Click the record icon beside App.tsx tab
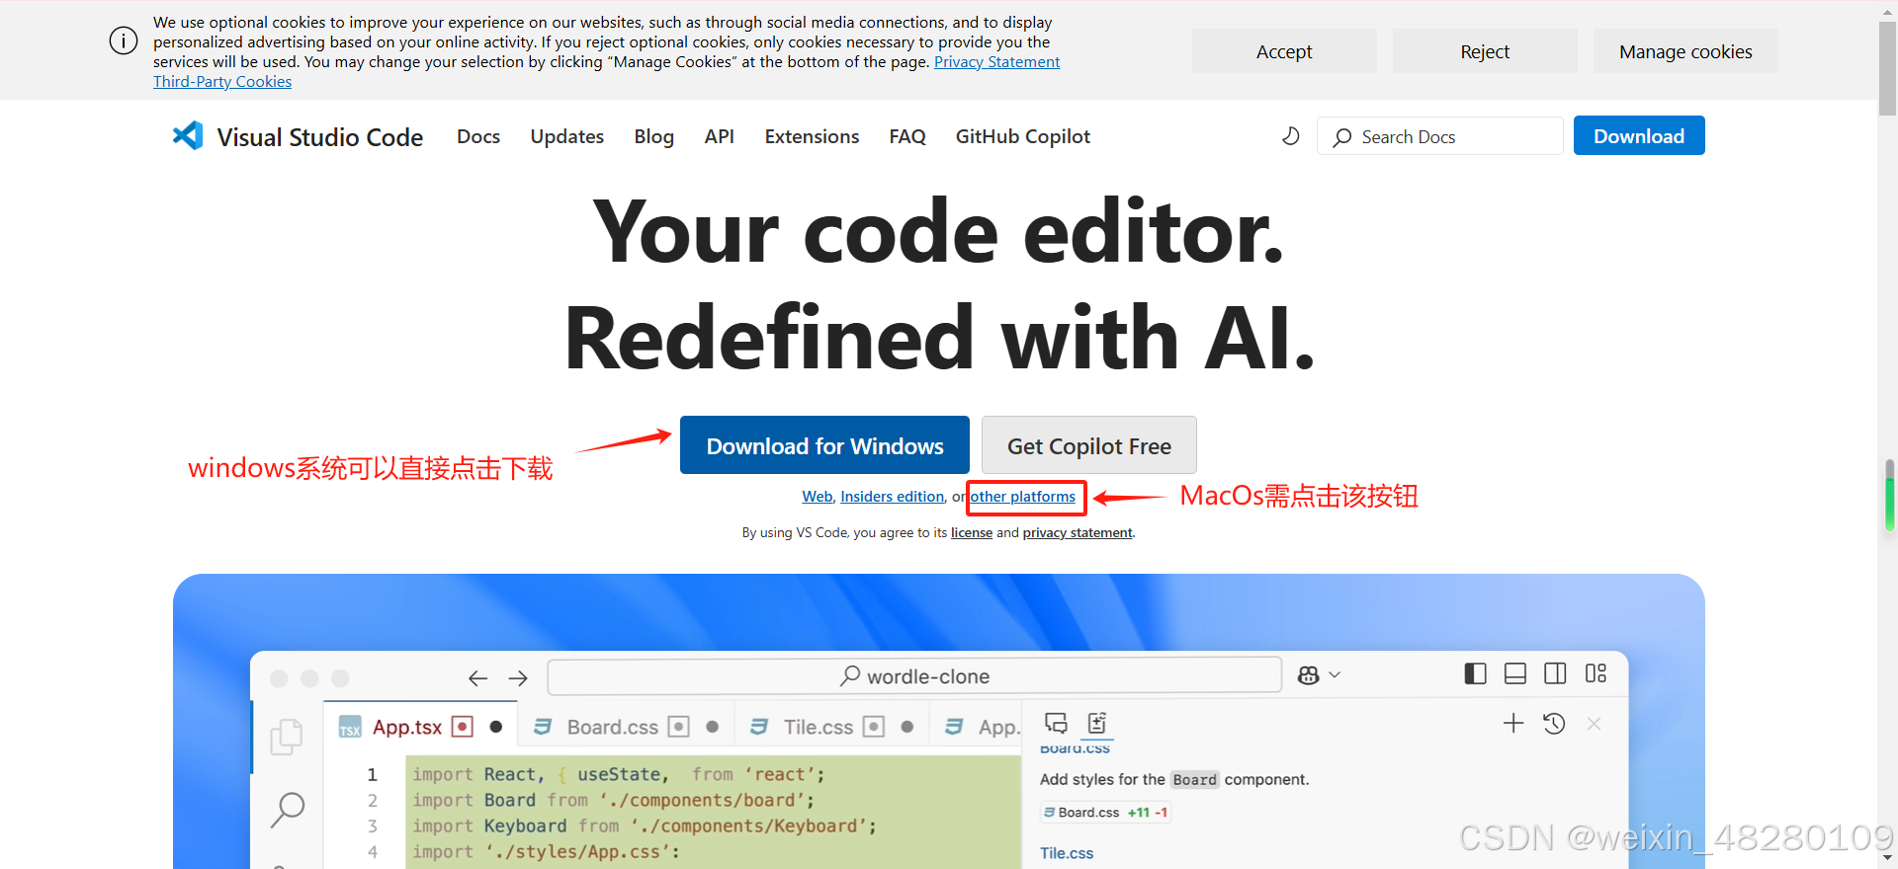This screenshot has width=1898, height=869. click(462, 727)
